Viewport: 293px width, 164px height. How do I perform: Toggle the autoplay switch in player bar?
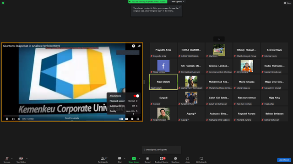(x=121, y=119)
